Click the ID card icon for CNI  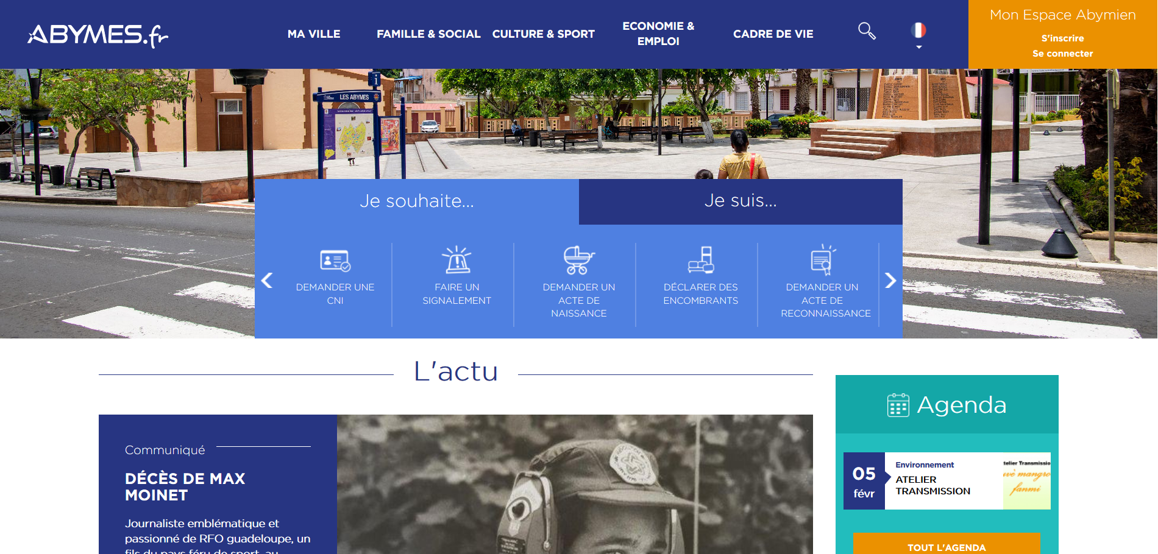coord(335,261)
